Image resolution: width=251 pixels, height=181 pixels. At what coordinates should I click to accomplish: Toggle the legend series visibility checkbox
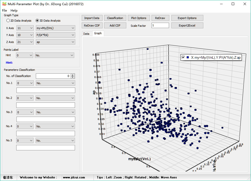[183, 57]
